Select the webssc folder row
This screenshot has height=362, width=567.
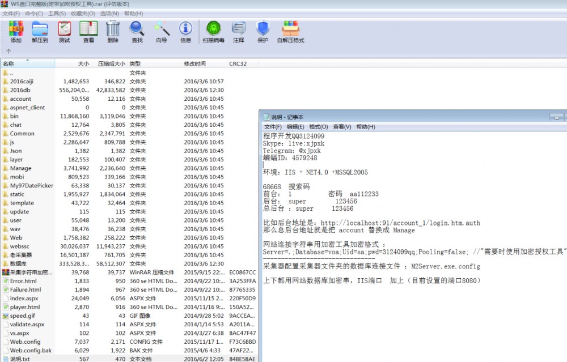point(129,246)
